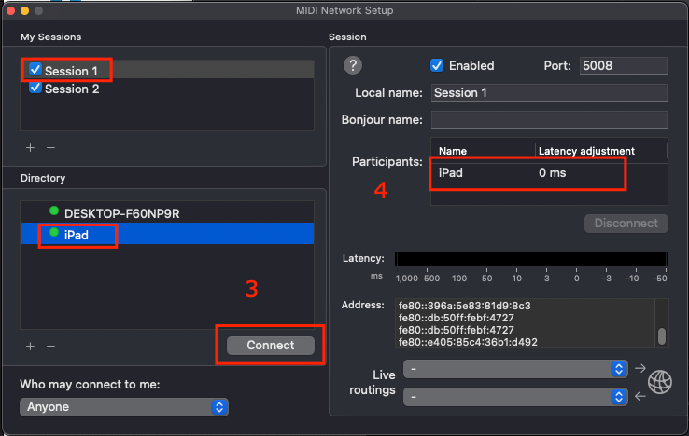Remove selected session with minus button
Image resolution: width=689 pixels, height=436 pixels.
coord(50,147)
